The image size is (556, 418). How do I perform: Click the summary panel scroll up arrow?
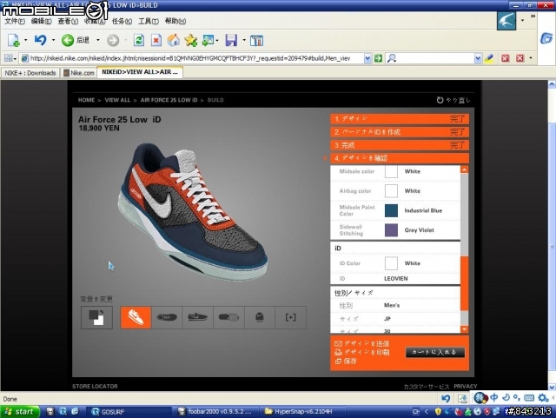tap(465, 169)
